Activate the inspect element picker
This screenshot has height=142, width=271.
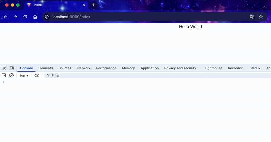tap(4, 68)
